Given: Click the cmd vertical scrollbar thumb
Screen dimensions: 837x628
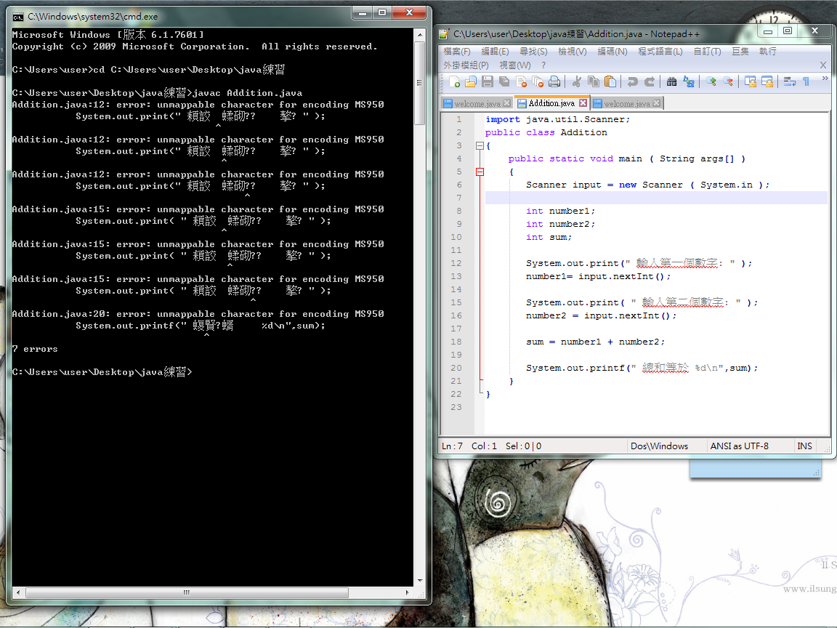Looking at the screenshot, I should click(x=419, y=83).
